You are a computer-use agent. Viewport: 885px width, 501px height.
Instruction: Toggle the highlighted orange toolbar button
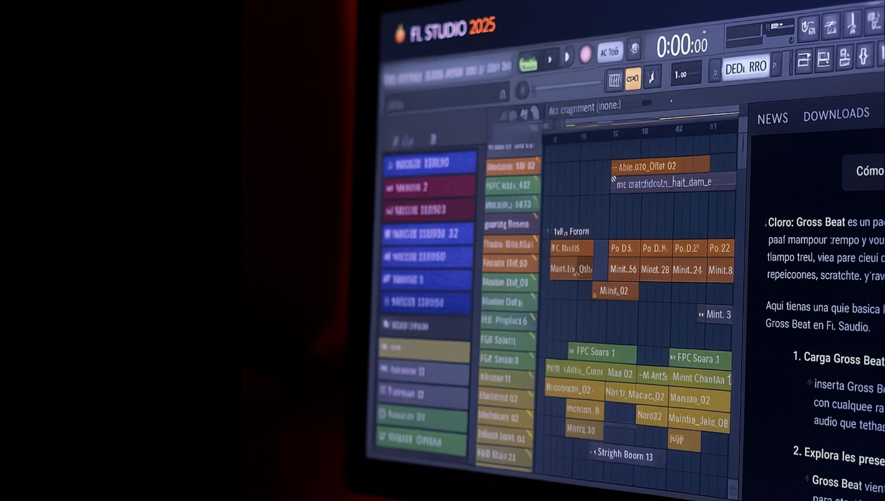pos(633,79)
